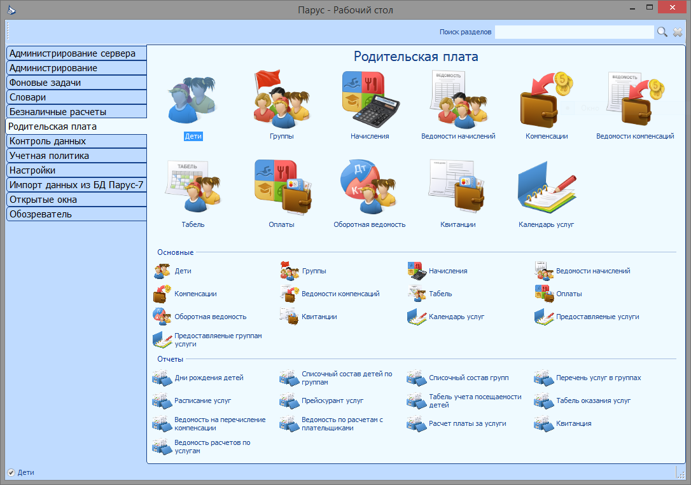Screen dimensions: 691x485
Task: Open the Списочный состав групп report
Action: click(468, 378)
